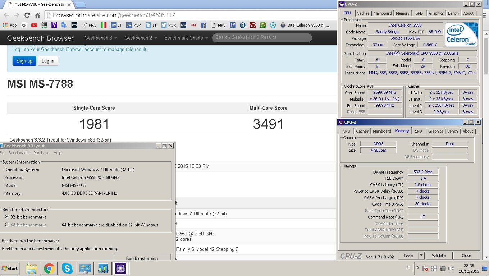Switch to Memory tab in top CPU-Z window
The width and height of the screenshot is (489, 276).
click(x=403, y=13)
